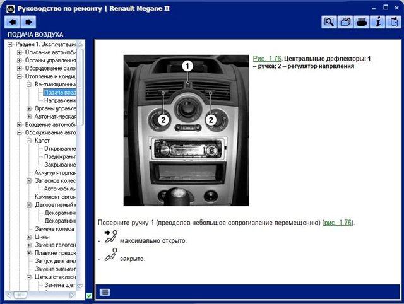Viewport: 404px width, 304px height.
Task: Click the tree scroll down arrow
Action: click(80, 286)
